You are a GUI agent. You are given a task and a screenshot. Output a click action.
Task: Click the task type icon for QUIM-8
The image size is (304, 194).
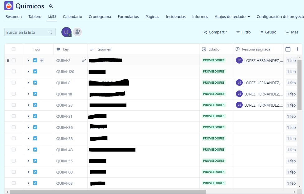(x=35, y=83)
